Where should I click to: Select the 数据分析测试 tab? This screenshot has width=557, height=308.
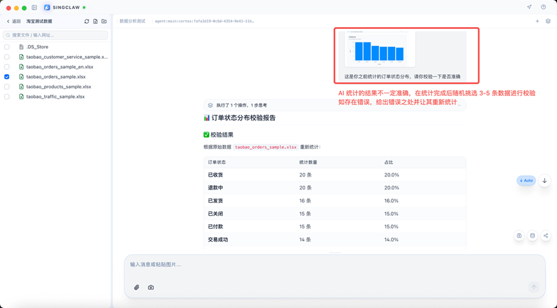(x=132, y=21)
